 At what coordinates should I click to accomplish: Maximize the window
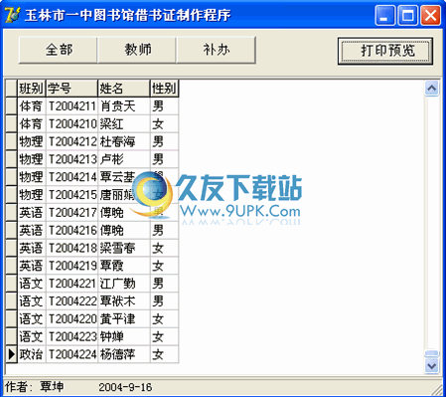407,15
